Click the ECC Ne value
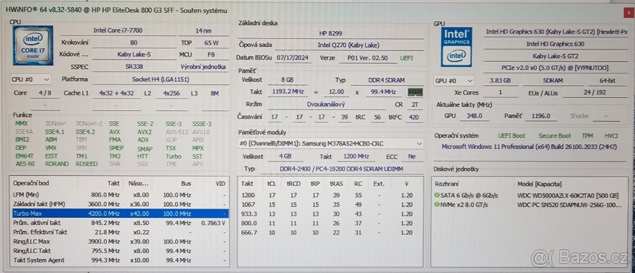Viewport: 635px width, 273px height. pos(412,157)
